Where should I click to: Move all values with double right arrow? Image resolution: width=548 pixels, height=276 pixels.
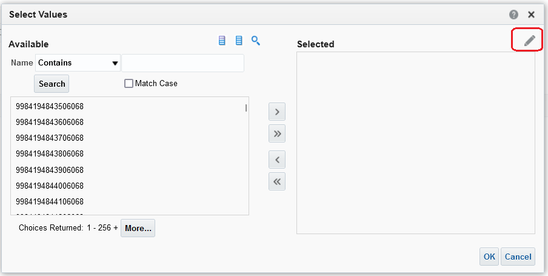[x=277, y=133]
